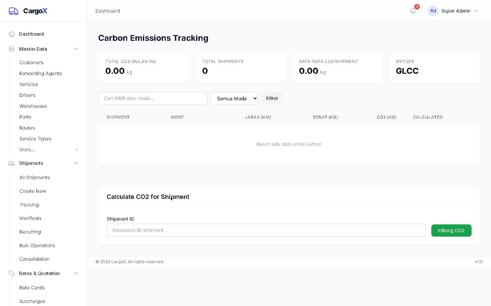Focus the Masukkan ID shipment input
This screenshot has height=306, width=491.
266,230
